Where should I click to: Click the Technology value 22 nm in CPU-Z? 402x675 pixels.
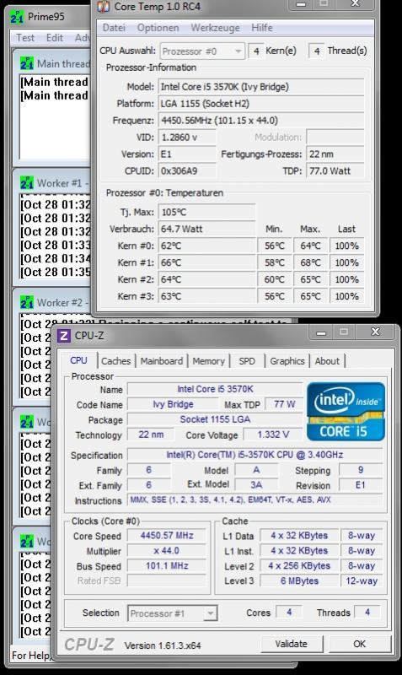point(151,435)
